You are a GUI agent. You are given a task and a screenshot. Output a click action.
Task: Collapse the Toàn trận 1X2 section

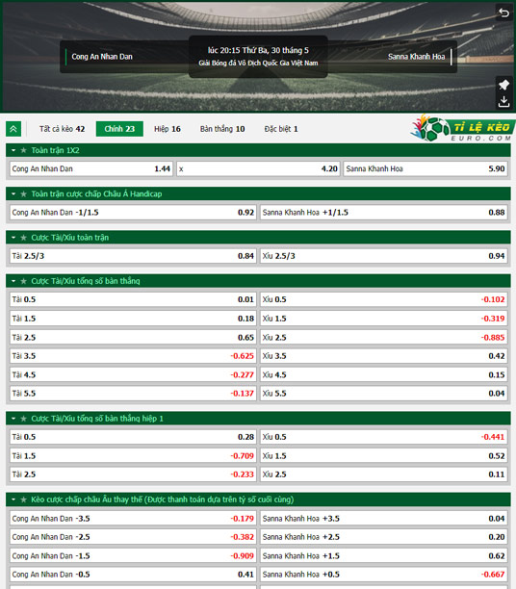[13, 150]
